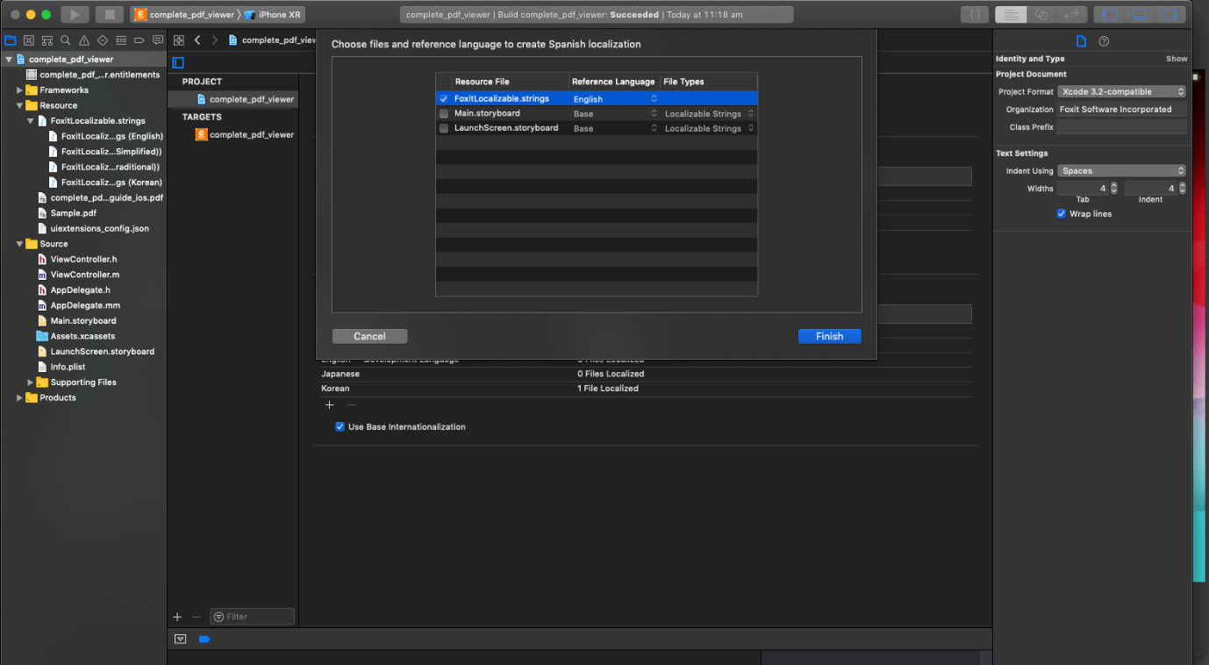Open the Project navigator folder icon
The image size is (1209, 665).
[x=11, y=40]
